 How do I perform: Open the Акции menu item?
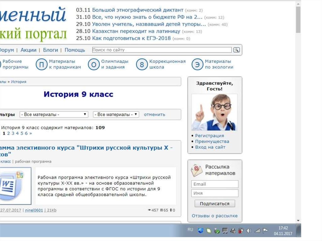28,50
